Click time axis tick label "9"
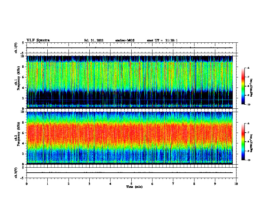Screen dimensions: 266x206 [x=215, y=184]
